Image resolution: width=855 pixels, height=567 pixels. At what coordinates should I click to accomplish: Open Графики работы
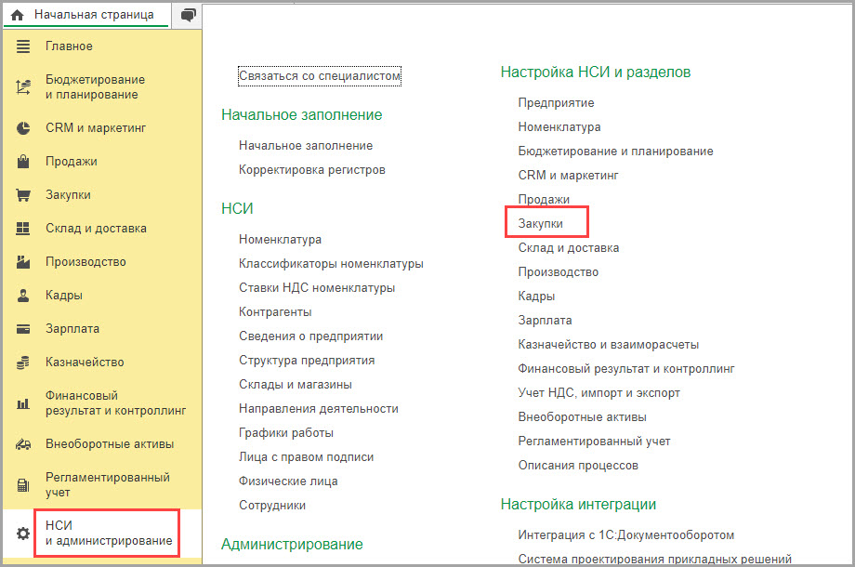(x=286, y=433)
